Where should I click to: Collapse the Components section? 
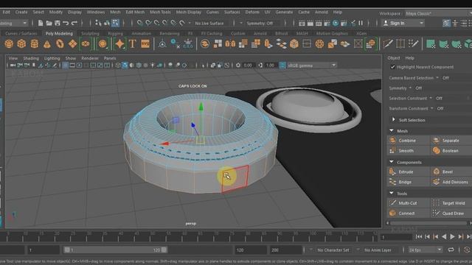click(392, 162)
